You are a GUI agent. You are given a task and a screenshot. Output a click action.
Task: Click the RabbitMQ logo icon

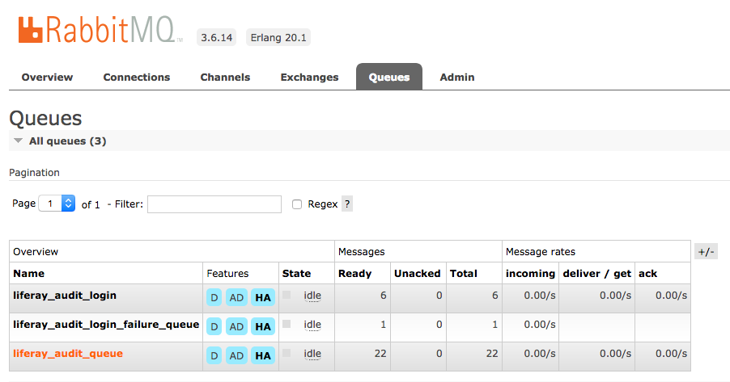click(x=30, y=31)
